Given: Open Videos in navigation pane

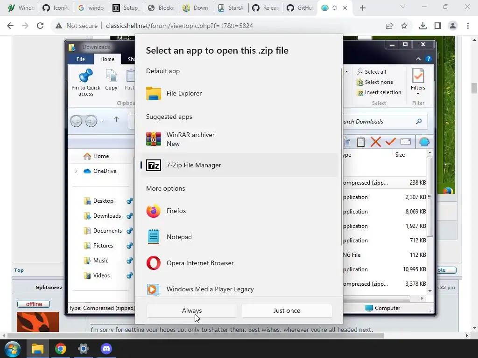Looking at the screenshot, I should [96, 275].
